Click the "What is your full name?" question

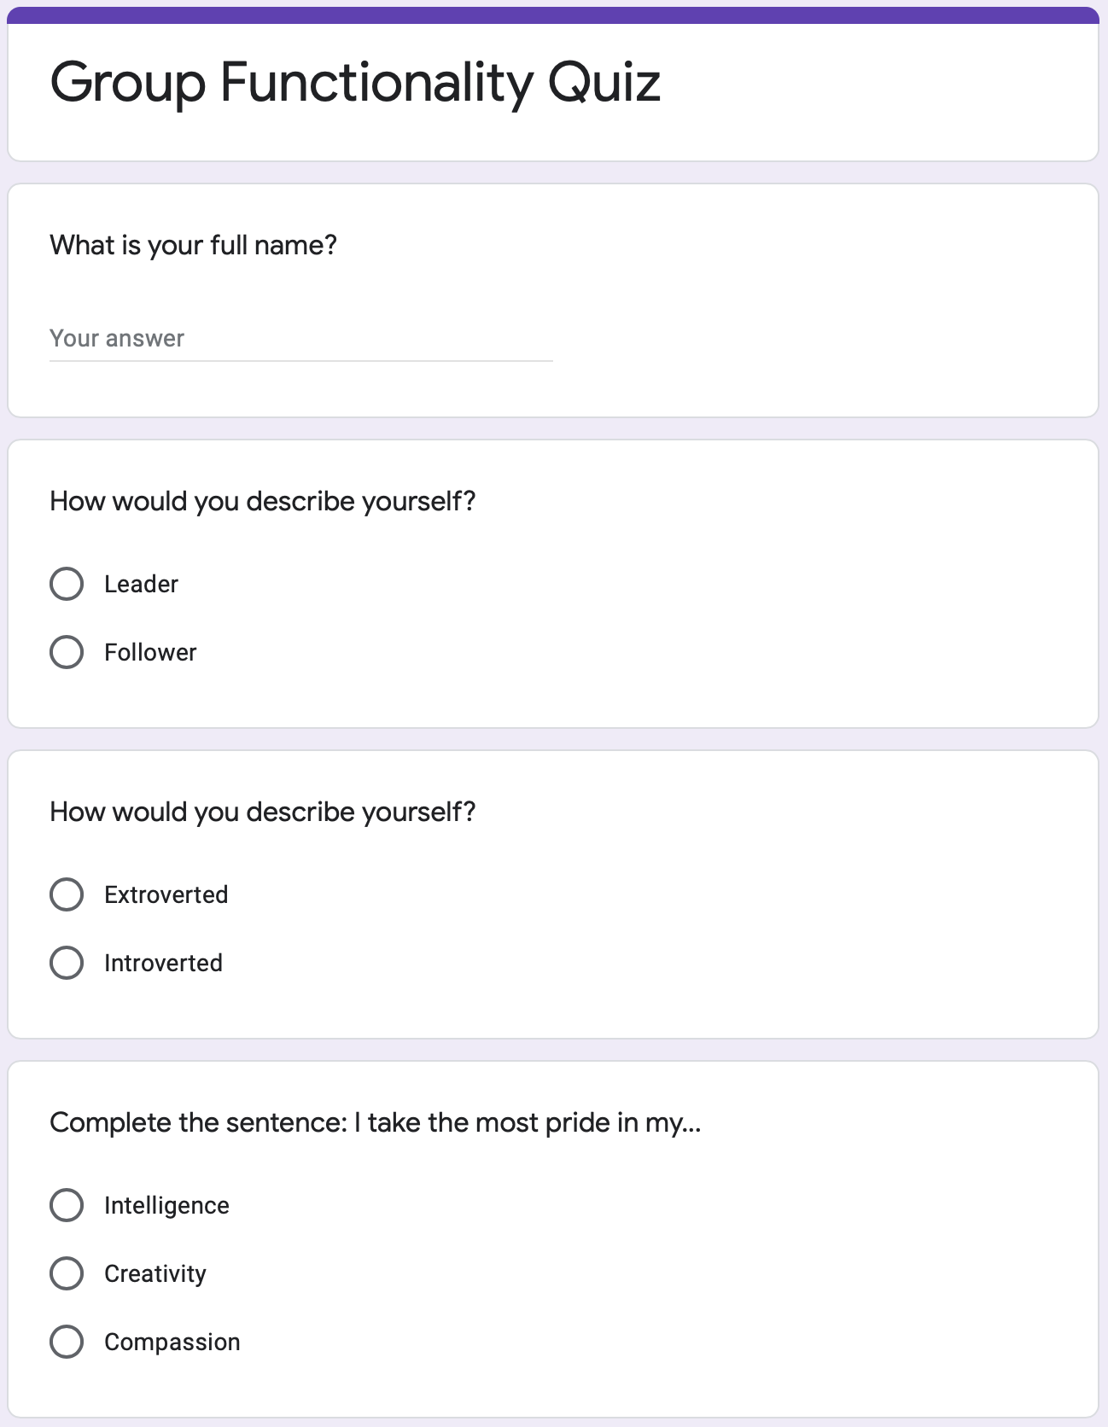[194, 246]
